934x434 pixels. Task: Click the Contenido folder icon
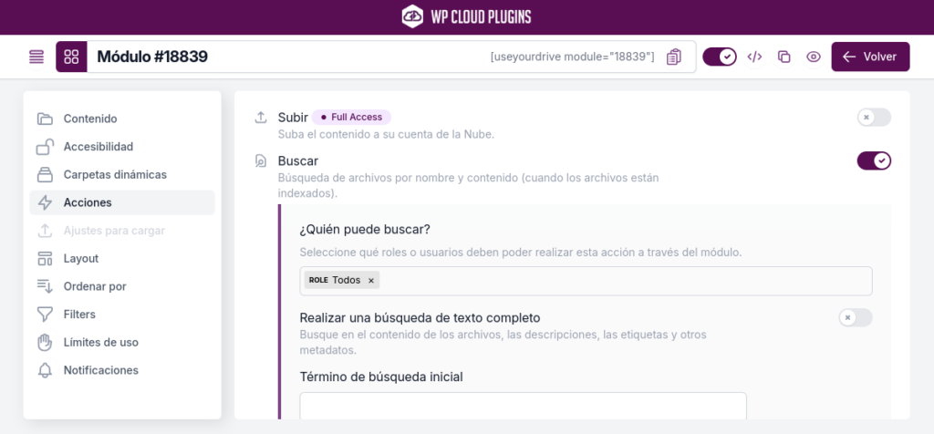click(x=45, y=119)
